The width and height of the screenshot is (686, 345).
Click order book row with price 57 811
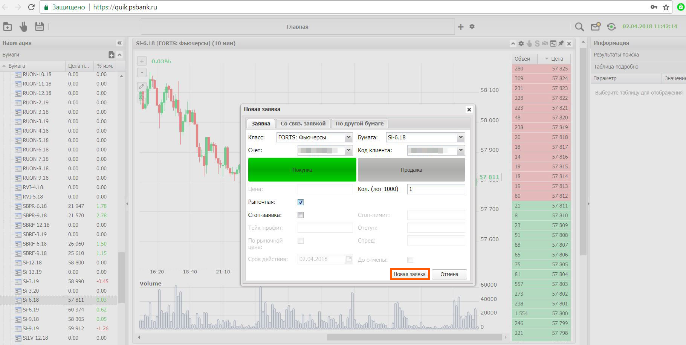(x=541, y=206)
